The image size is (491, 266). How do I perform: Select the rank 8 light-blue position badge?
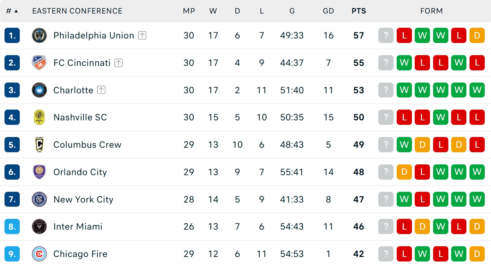coord(12,226)
